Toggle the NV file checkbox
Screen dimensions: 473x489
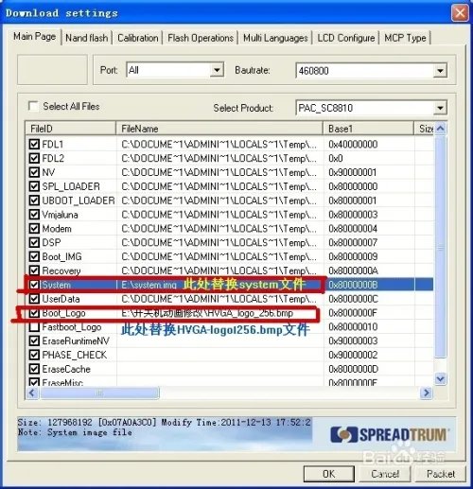[x=34, y=172]
